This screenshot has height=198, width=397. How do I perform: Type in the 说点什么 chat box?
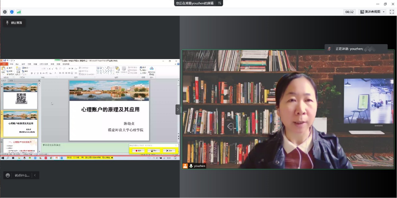(22, 175)
